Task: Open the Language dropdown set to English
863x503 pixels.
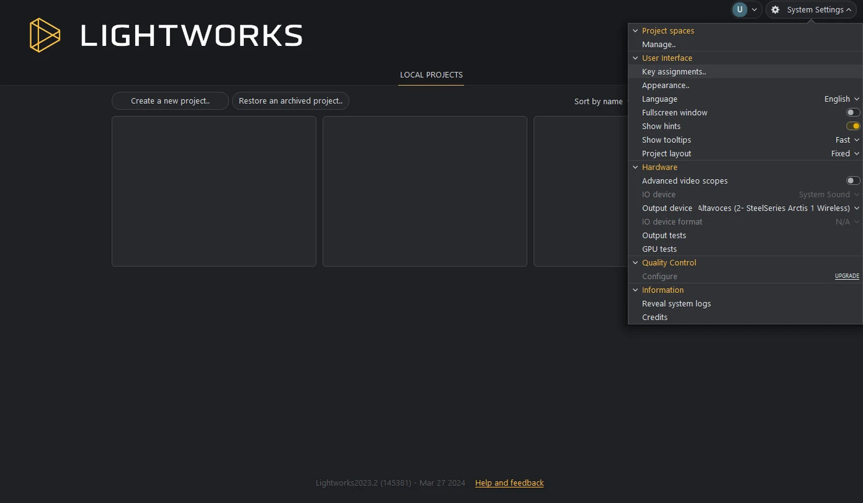Action: coord(842,99)
